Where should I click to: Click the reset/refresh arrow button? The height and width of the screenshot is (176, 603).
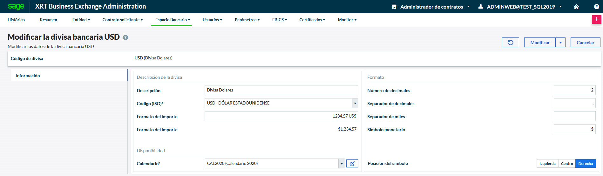510,43
